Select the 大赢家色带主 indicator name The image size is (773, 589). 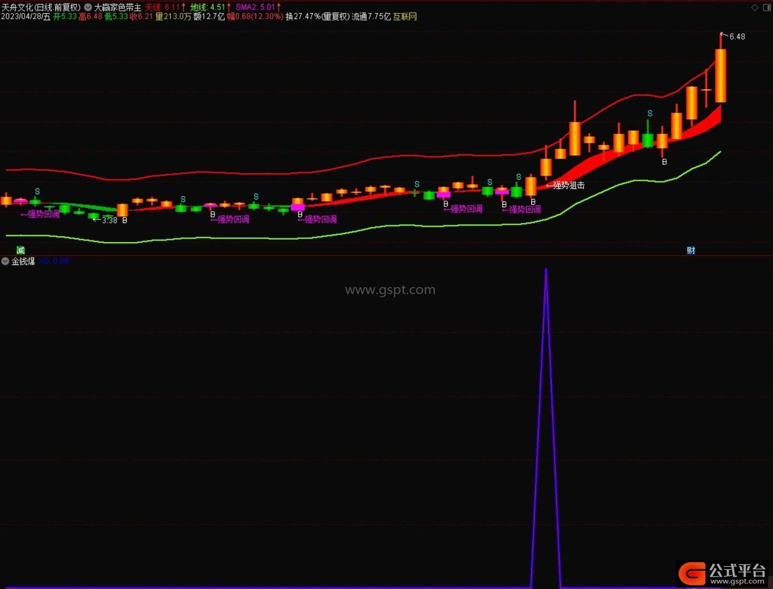click(117, 7)
